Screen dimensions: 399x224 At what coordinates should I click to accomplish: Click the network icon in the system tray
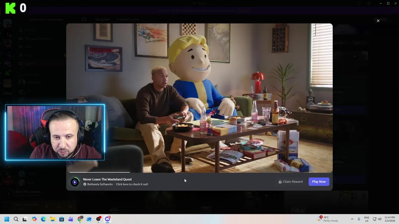click(375, 219)
